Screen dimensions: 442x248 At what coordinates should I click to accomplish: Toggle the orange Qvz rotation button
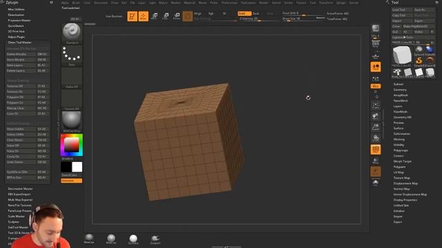coord(376,86)
